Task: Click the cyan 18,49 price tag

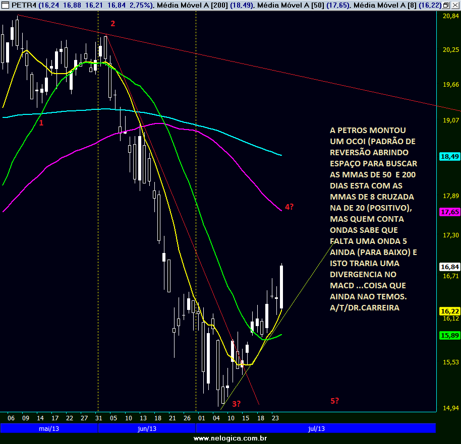Action: (x=449, y=156)
